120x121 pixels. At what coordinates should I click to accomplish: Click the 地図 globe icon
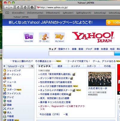(4, 101)
